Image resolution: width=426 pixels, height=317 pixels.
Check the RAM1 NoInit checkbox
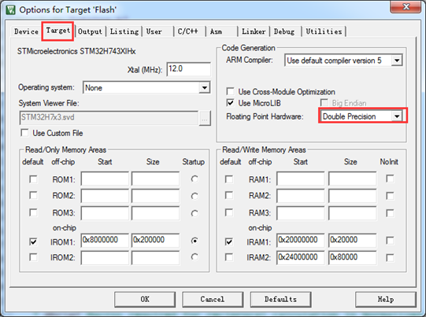390,179
